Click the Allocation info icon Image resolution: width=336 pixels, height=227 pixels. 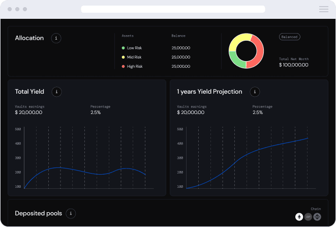pyautogui.click(x=56, y=38)
